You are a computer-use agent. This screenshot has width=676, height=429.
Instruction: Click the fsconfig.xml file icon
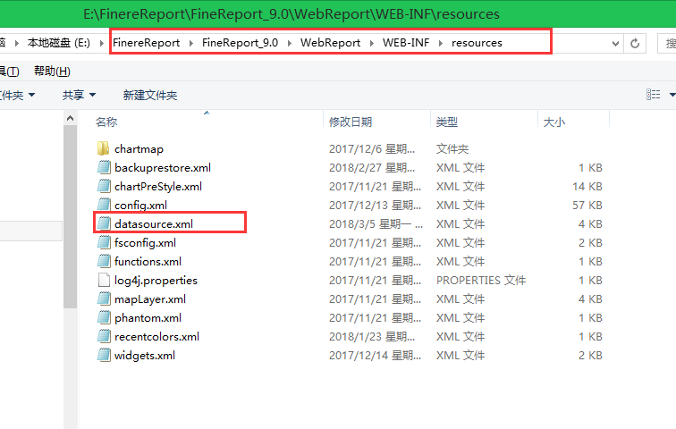pyautogui.click(x=104, y=243)
